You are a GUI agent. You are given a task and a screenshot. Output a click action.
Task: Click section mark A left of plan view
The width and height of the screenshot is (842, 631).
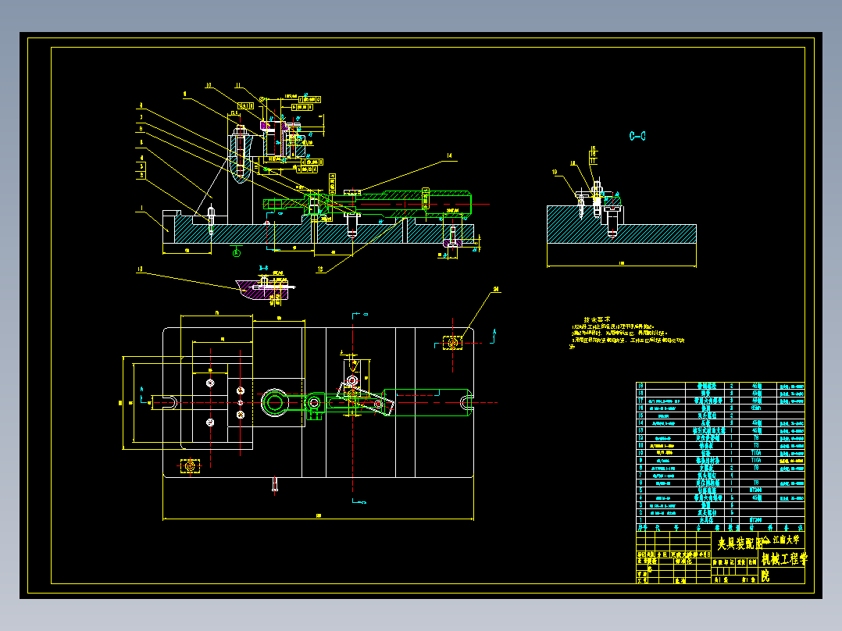[x=142, y=389]
